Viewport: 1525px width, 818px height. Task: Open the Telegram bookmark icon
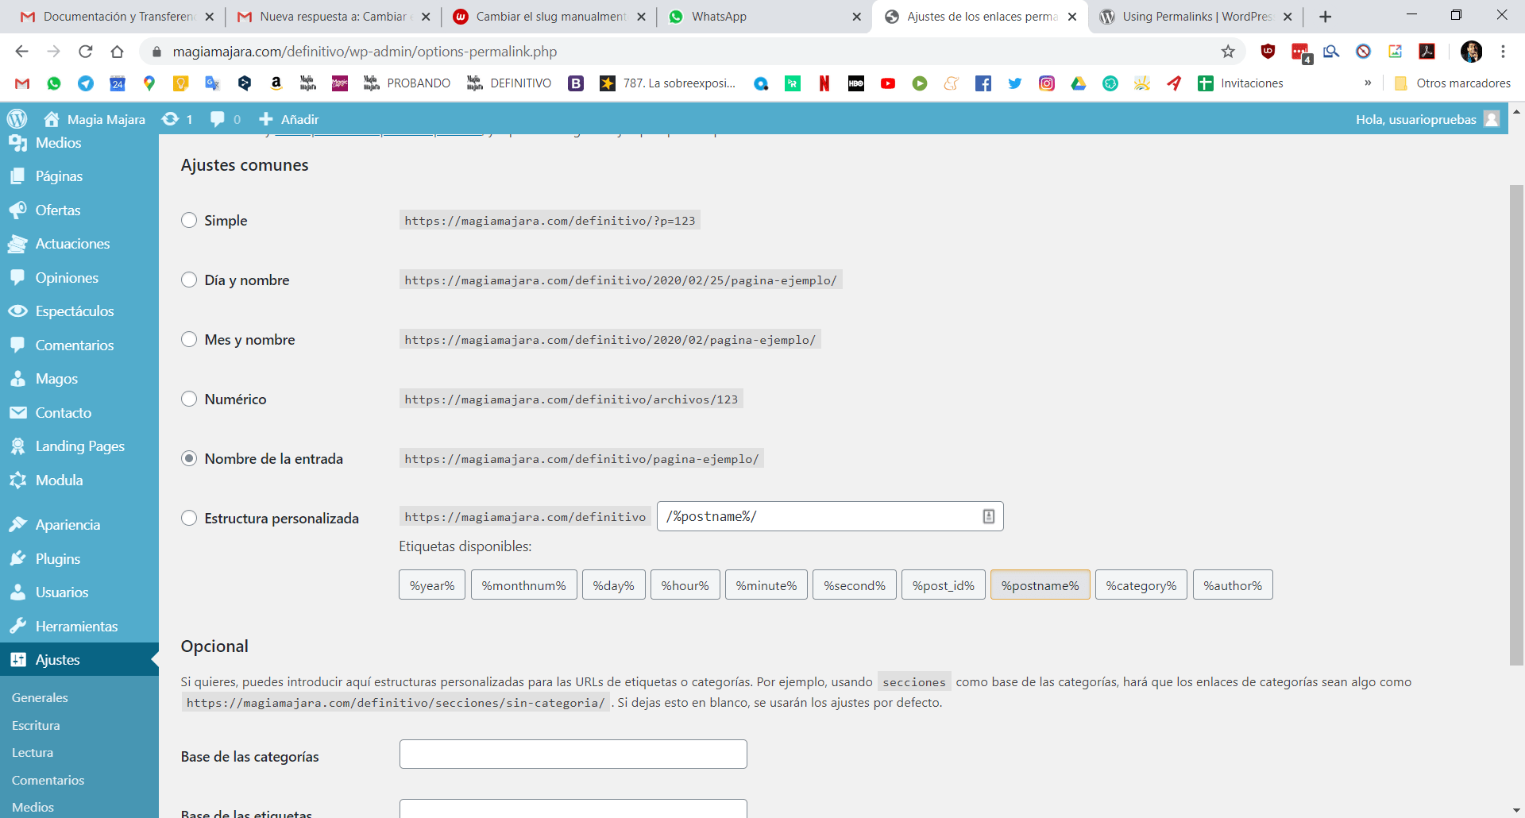pyautogui.click(x=86, y=83)
